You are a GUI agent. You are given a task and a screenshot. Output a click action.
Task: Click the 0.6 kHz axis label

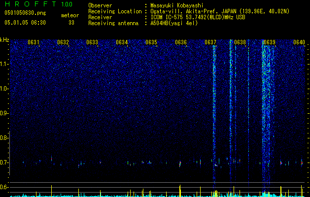click(4, 187)
